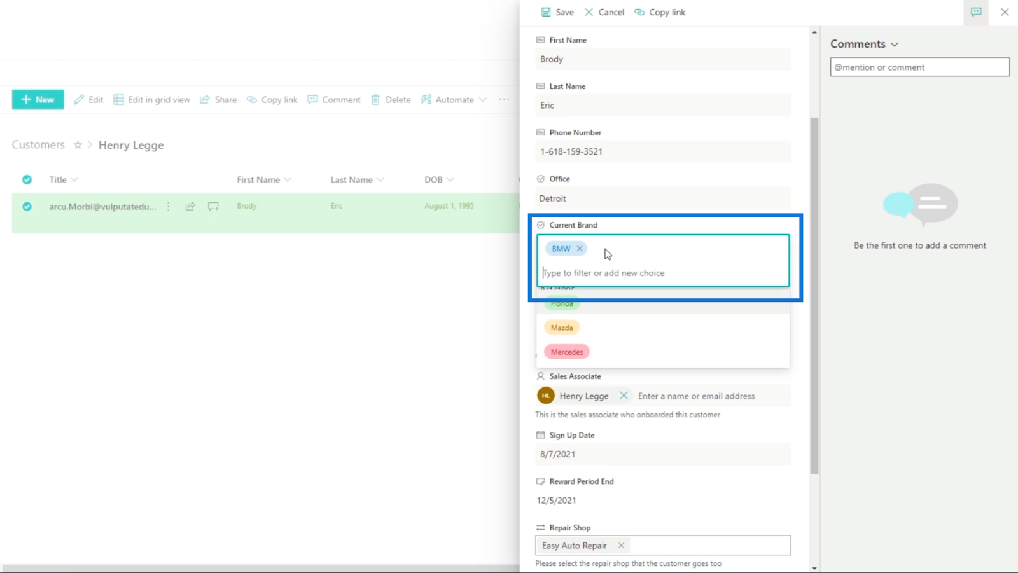Image resolution: width=1018 pixels, height=573 pixels.
Task: Remove Easy Auto Repair from Repair Shop
Action: click(x=621, y=546)
